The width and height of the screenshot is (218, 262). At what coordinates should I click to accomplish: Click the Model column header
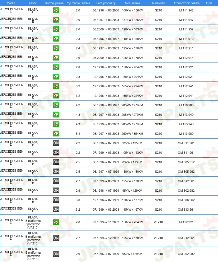pyautogui.click(x=33, y=3)
